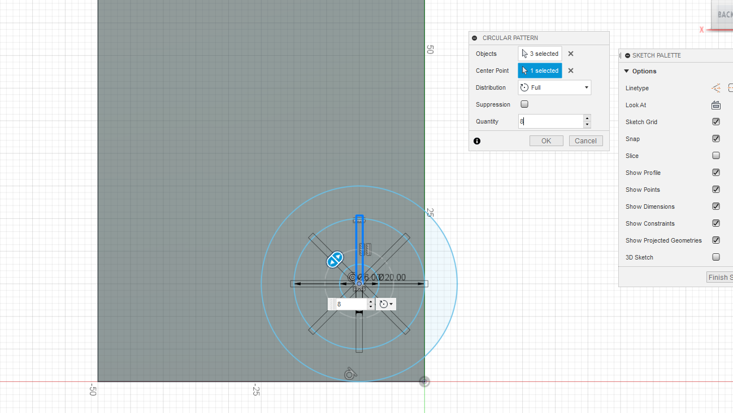733x413 pixels.
Task: Open the on-canvas distribution type dropdown
Action: click(x=386, y=304)
